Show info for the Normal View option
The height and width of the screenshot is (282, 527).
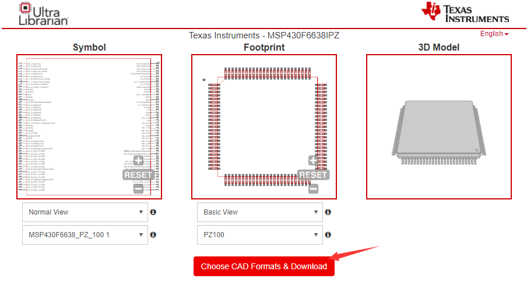[153, 212]
